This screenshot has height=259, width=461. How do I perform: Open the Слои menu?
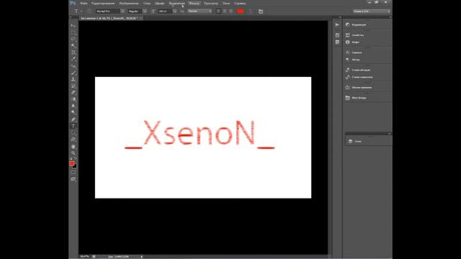click(x=147, y=3)
